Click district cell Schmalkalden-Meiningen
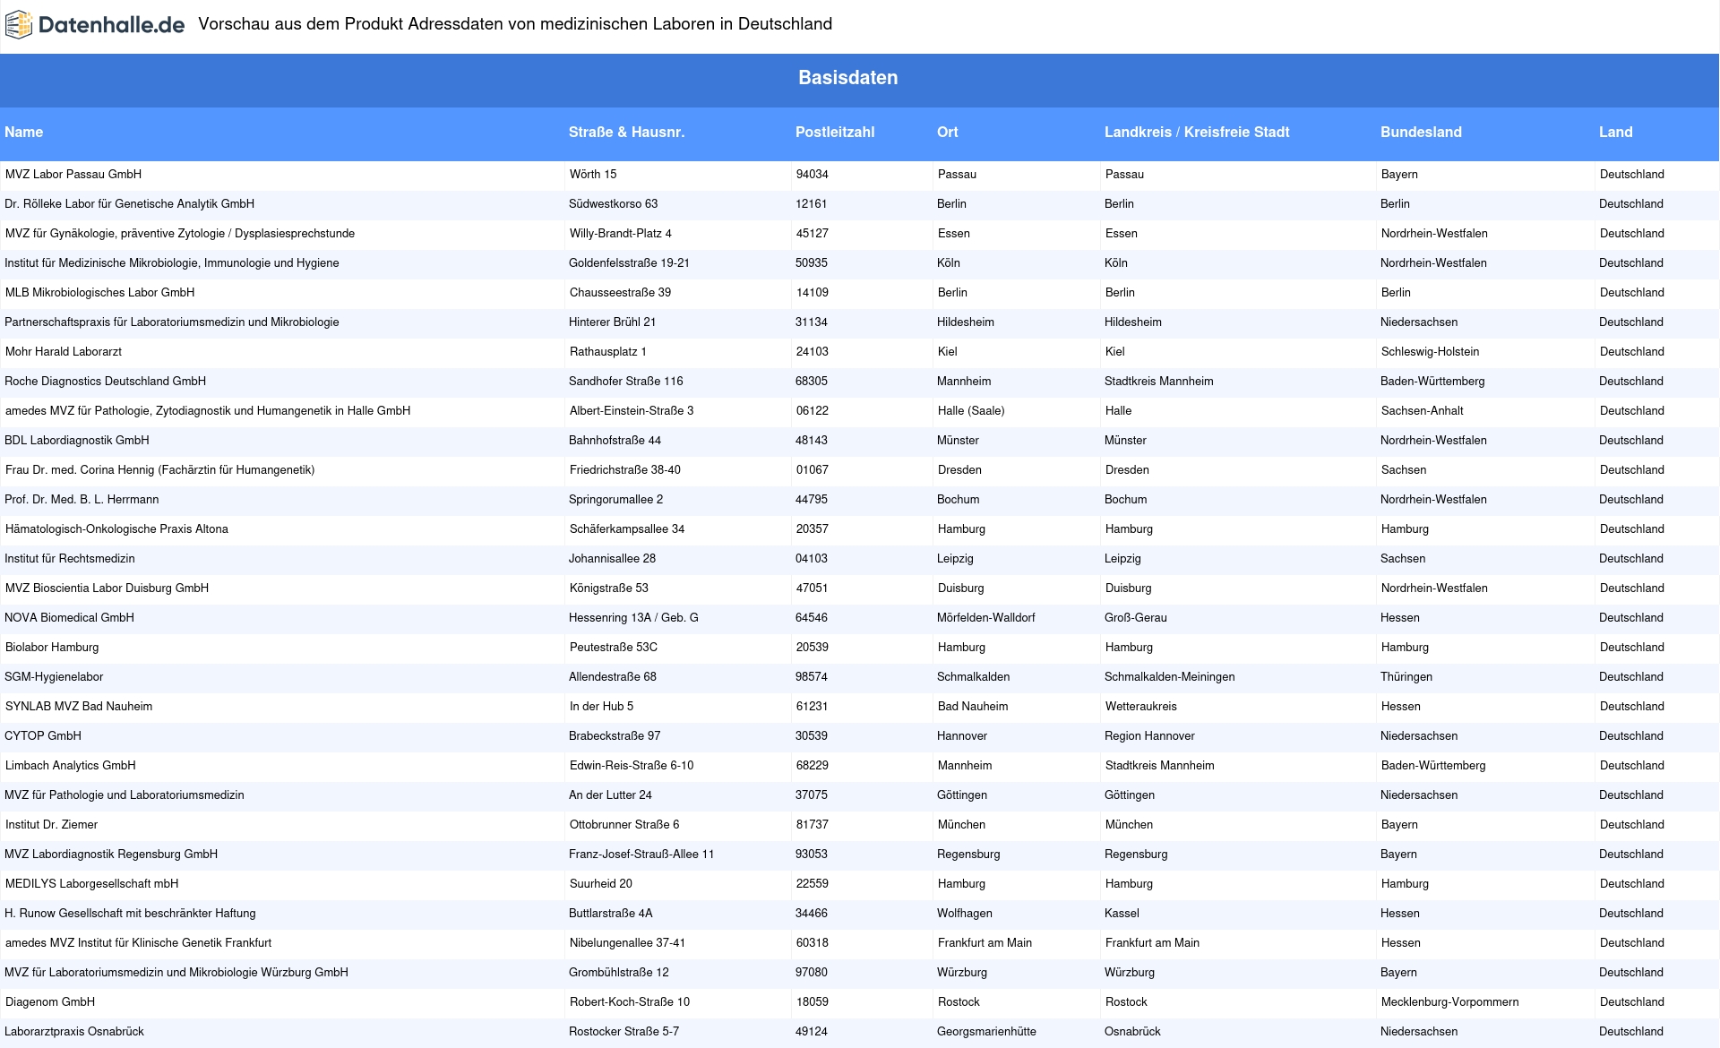The height and width of the screenshot is (1048, 1720). coord(1170,677)
